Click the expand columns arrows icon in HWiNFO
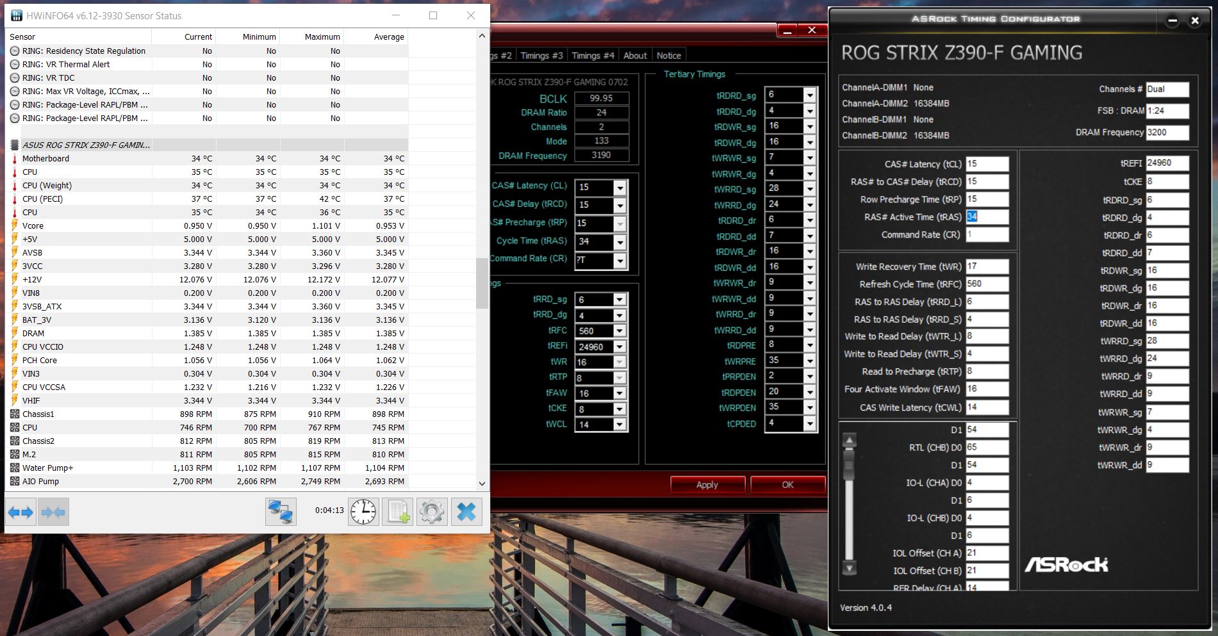Viewport: 1218px width, 636px height. click(21, 512)
